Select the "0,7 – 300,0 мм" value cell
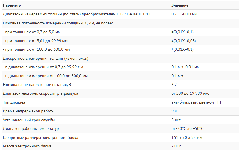The height and width of the screenshot is (150, 240). (184, 14)
